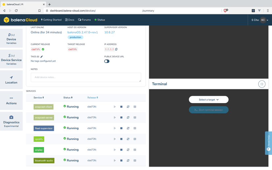The image size is (272, 170).
Task: Click the Add device notes text field
Action: pos(86,77)
